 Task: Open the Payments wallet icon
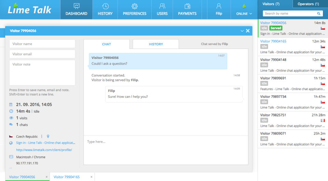pyautogui.click(x=187, y=6)
